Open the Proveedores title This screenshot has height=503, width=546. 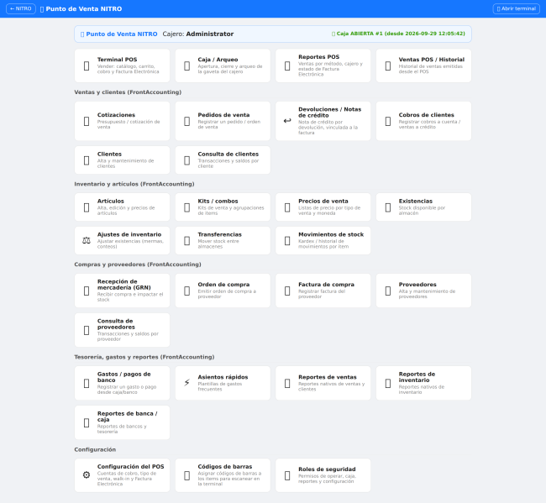pyautogui.click(x=417, y=285)
